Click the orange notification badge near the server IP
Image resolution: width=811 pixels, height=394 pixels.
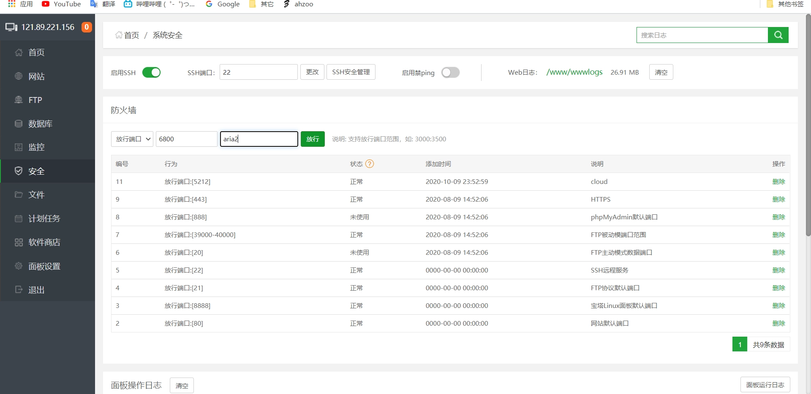coord(87,27)
